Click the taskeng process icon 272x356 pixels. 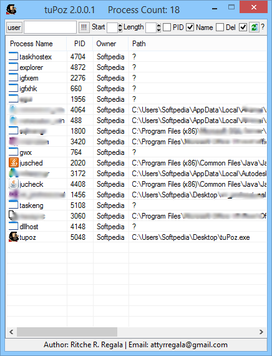13,205
